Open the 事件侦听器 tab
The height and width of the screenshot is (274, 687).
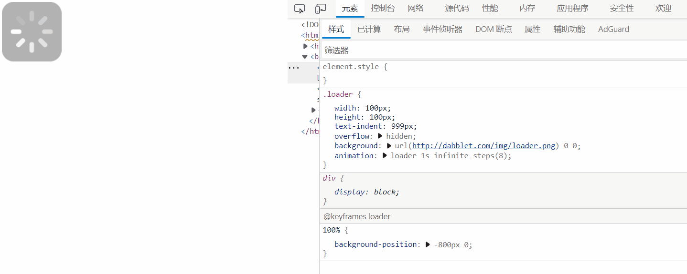pos(442,29)
